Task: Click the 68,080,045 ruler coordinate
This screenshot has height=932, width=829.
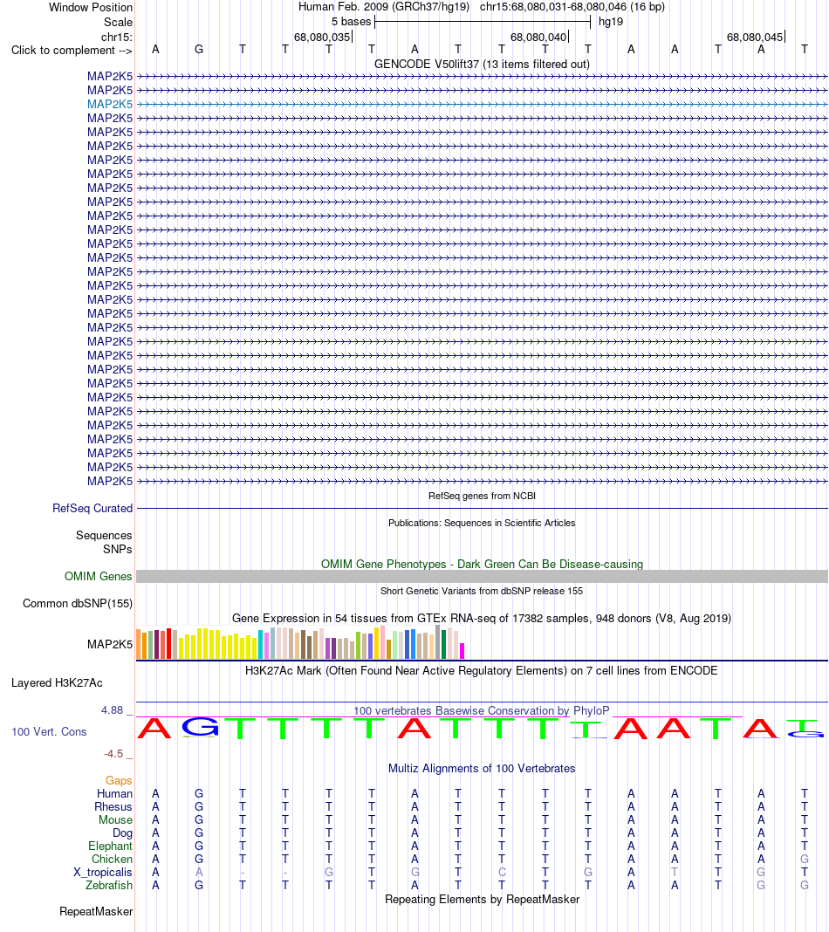Action: (755, 37)
